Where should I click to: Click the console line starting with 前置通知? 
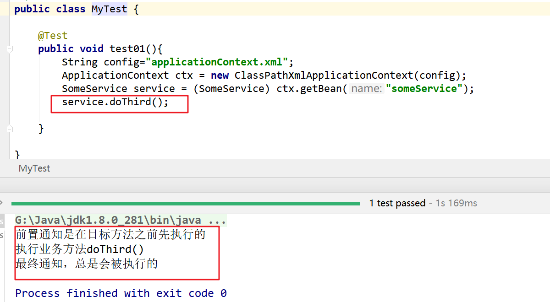(110, 235)
